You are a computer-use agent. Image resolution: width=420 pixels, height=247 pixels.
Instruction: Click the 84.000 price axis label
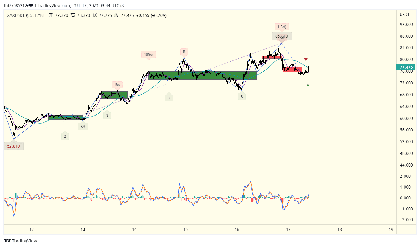click(406, 48)
